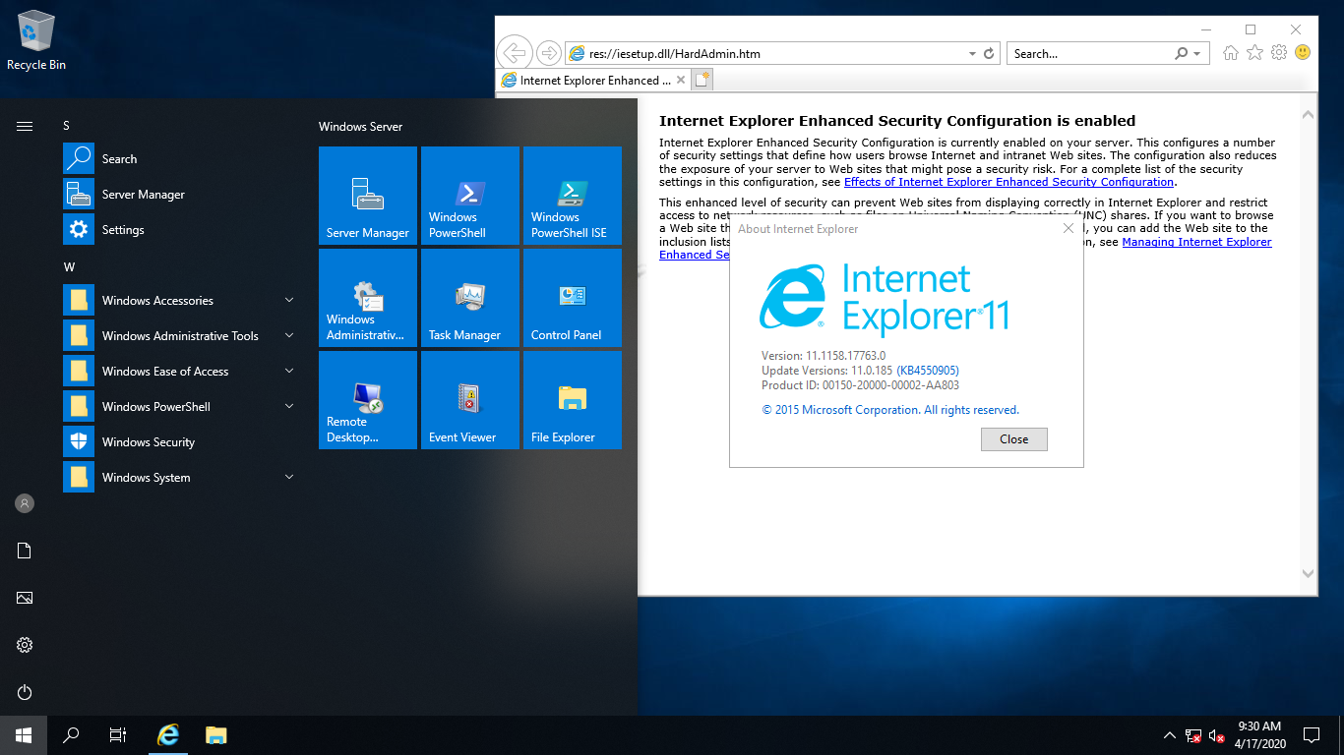
Task: Open Effects of IE Enhanced Security link
Action: click(x=1008, y=182)
